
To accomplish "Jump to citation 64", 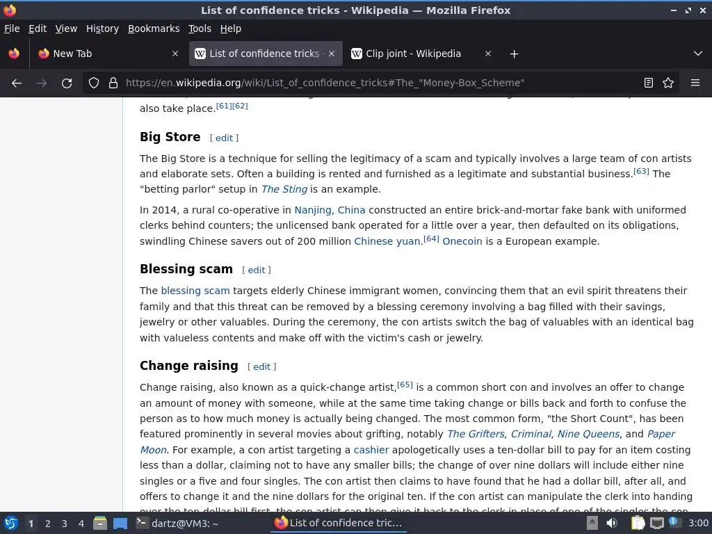I will (431, 239).
